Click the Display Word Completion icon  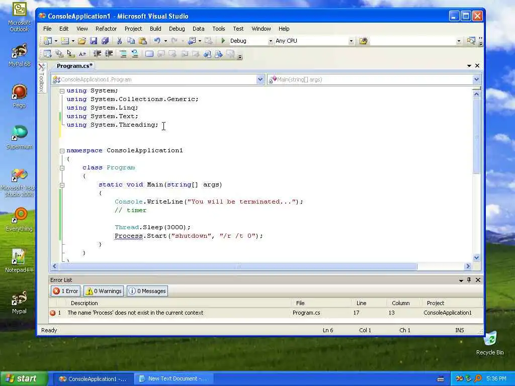click(x=82, y=54)
